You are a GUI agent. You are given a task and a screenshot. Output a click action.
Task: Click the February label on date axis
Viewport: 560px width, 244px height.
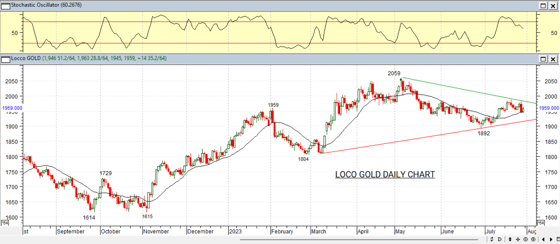[x=282, y=231]
